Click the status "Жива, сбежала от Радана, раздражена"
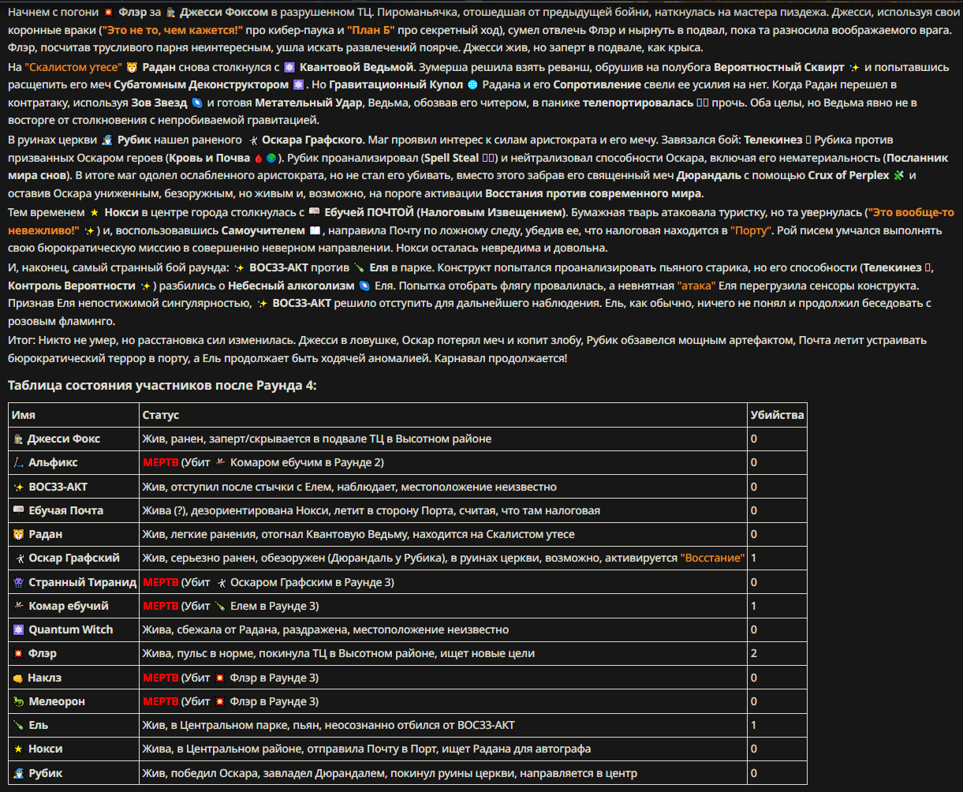This screenshot has width=963, height=792. pos(325,629)
